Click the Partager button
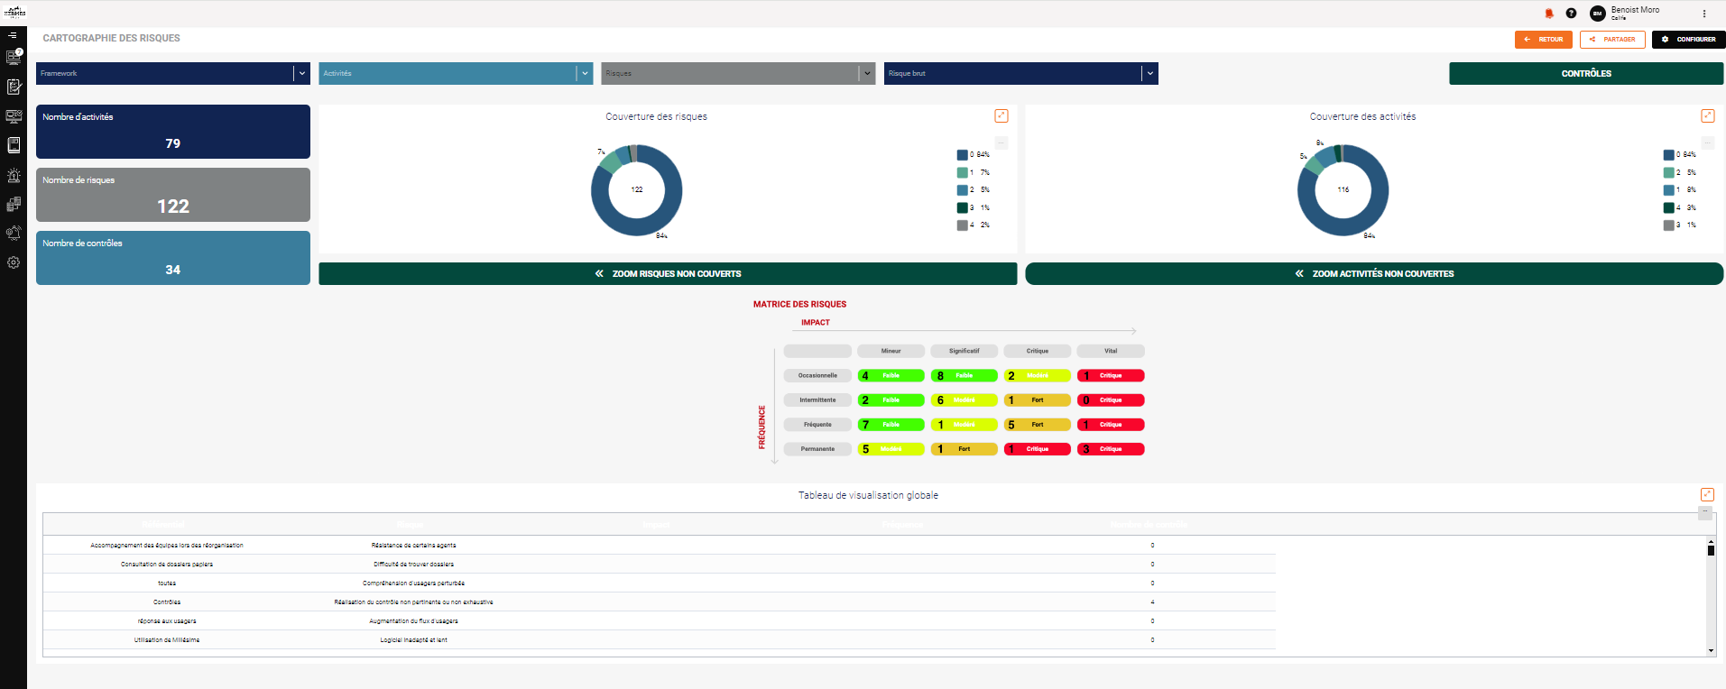 pyautogui.click(x=1612, y=40)
